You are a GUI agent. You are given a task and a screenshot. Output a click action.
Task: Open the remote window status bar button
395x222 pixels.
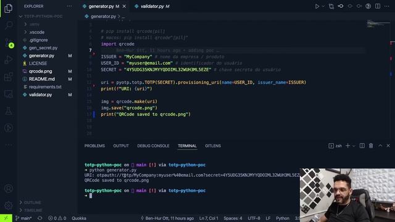coord(6,218)
